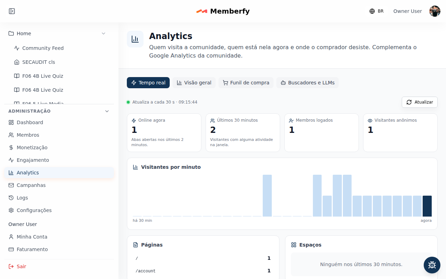This screenshot has width=446, height=279.
Task: Go to Dashboard in administration menu
Action: click(59, 122)
